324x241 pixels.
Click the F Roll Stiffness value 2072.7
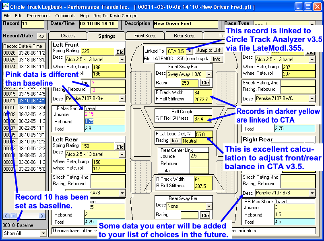[x=203, y=100]
